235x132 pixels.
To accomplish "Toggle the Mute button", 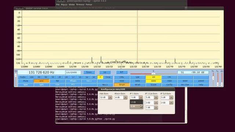I will coord(26,81).
